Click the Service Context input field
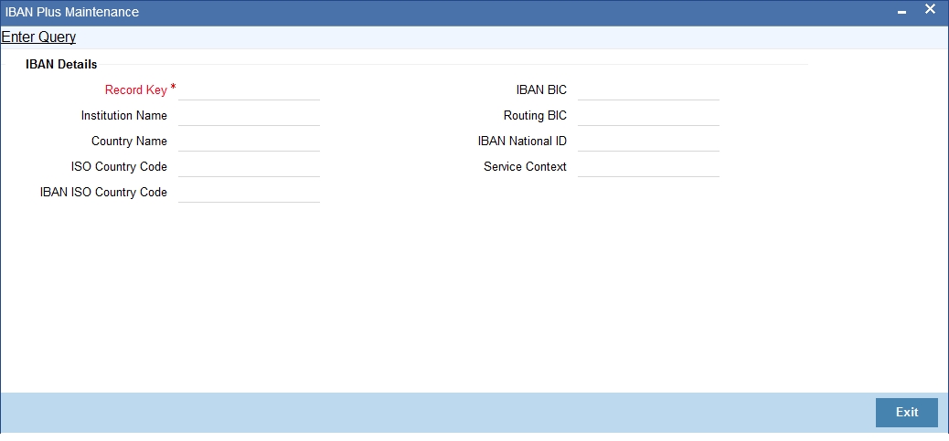Image resolution: width=949 pixels, height=441 pixels. [x=648, y=166]
